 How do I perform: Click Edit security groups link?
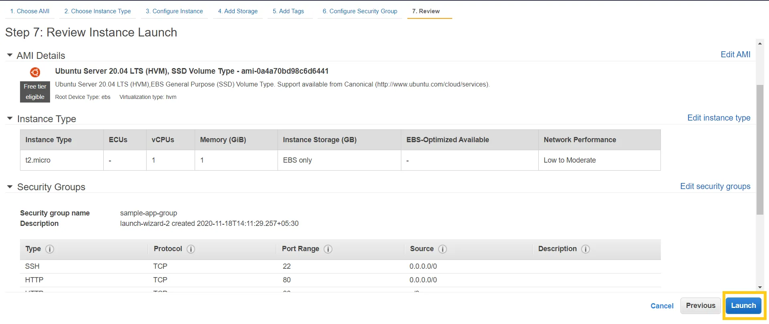point(715,186)
